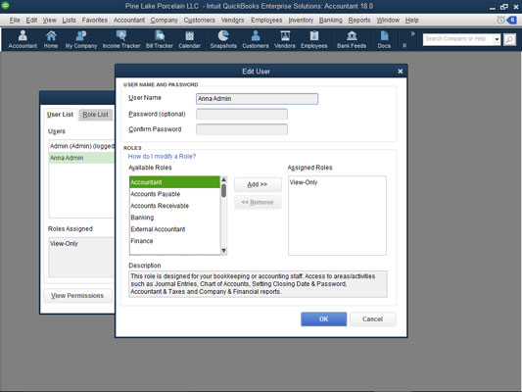The width and height of the screenshot is (522, 392).
Task: Click Search Company or Help field
Action: coord(457,39)
